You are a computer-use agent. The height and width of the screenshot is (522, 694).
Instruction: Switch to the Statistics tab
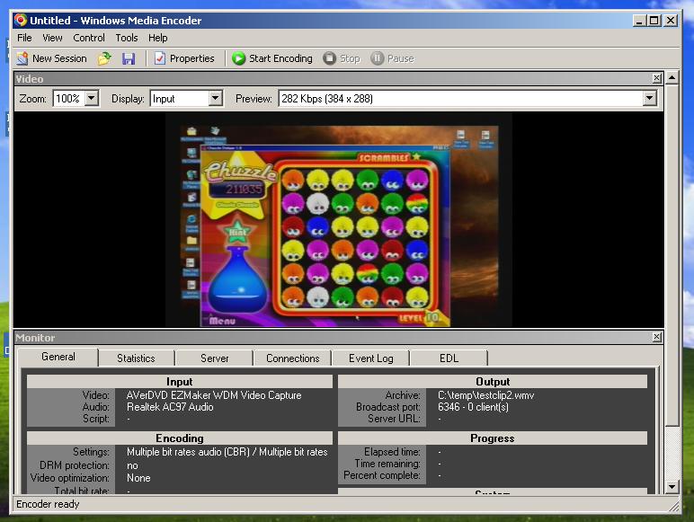136,358
